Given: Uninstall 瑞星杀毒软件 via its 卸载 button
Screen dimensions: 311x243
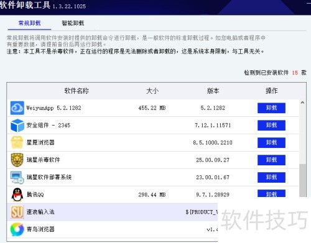Looking at the screenshot, I should (x=271, y=160).
